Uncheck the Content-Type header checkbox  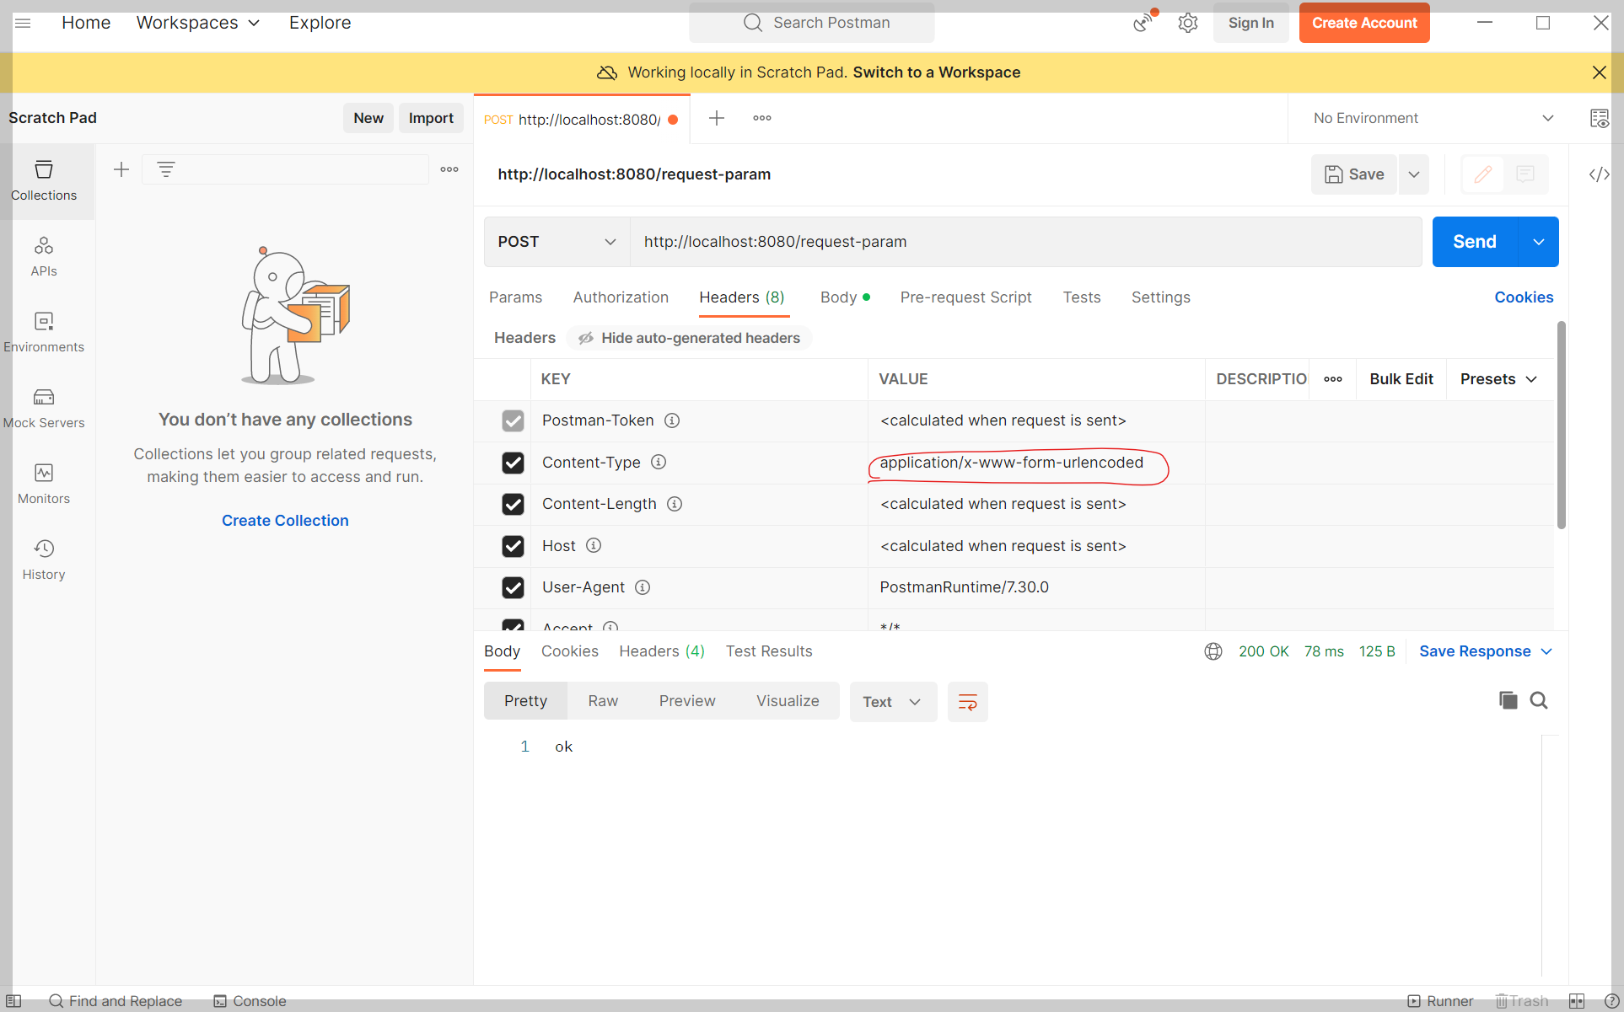(x=513, y=463)
